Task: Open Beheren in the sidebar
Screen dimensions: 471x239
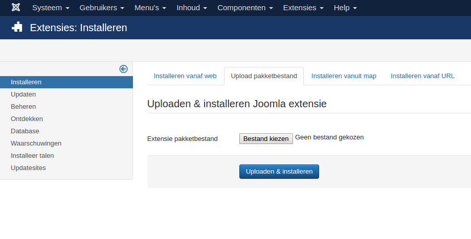Action: tap(23, 107)
